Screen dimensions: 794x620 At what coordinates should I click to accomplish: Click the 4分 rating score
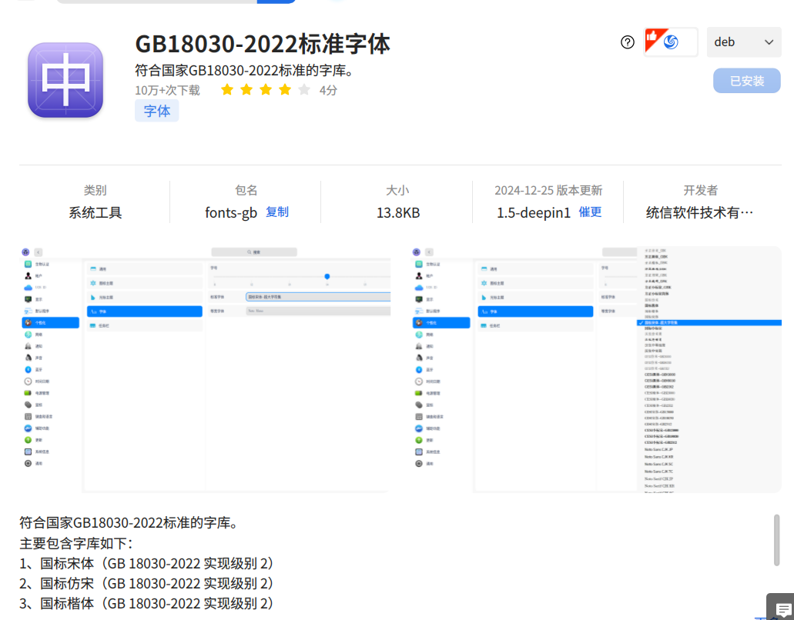(x=328, y=91)
